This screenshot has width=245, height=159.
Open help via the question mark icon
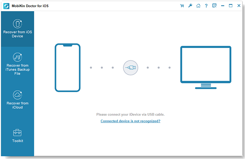point(206,6)
